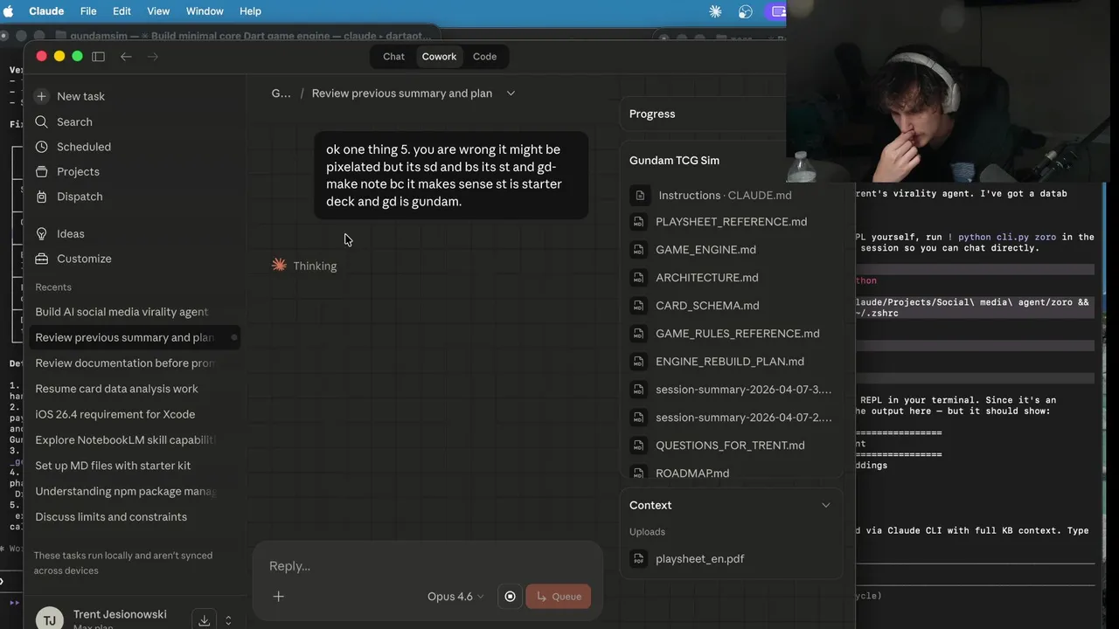Image resolution: width=1119 pixels, height=629 pixels.
Task: Click the Reply input field
Action: tap(428, 566)
